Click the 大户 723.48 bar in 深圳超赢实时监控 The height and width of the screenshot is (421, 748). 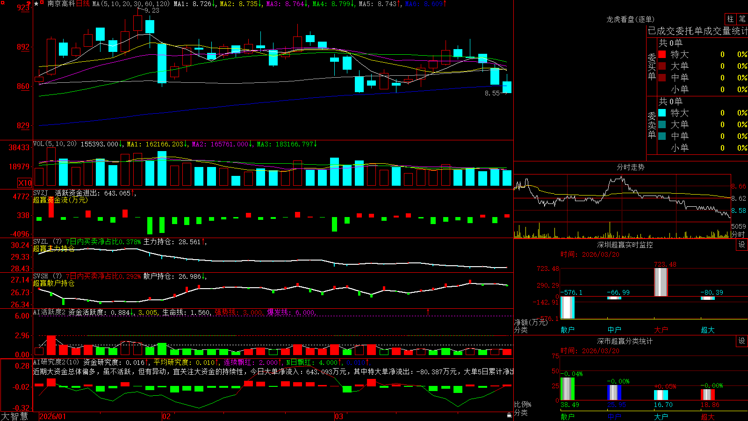coord(661,282)
